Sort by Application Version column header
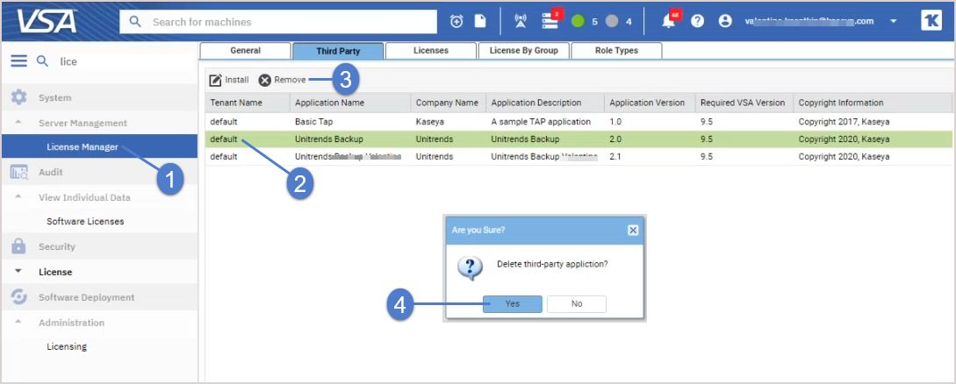 click(x=650, y=103)
